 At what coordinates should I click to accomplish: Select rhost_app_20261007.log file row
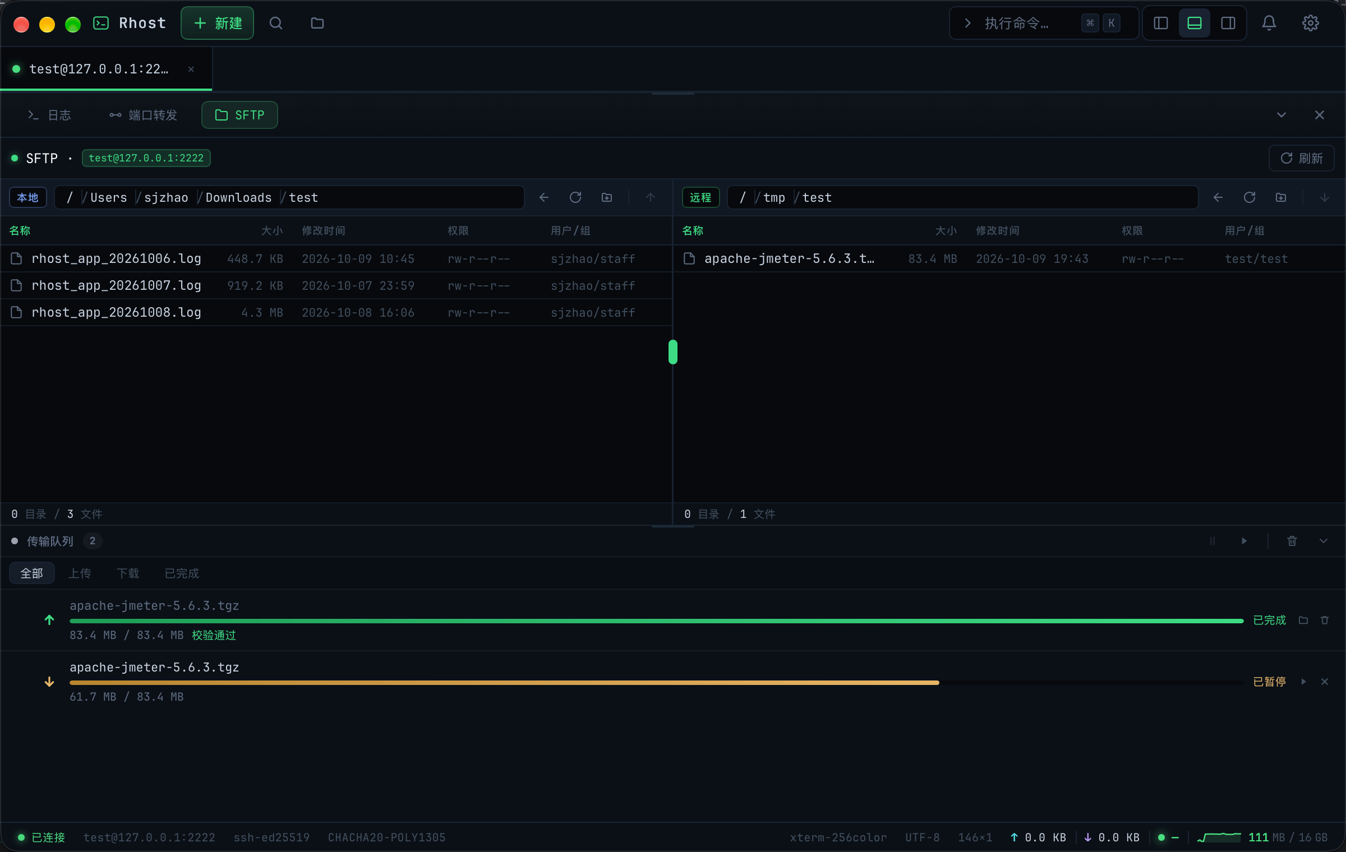(x=336, y=286)
